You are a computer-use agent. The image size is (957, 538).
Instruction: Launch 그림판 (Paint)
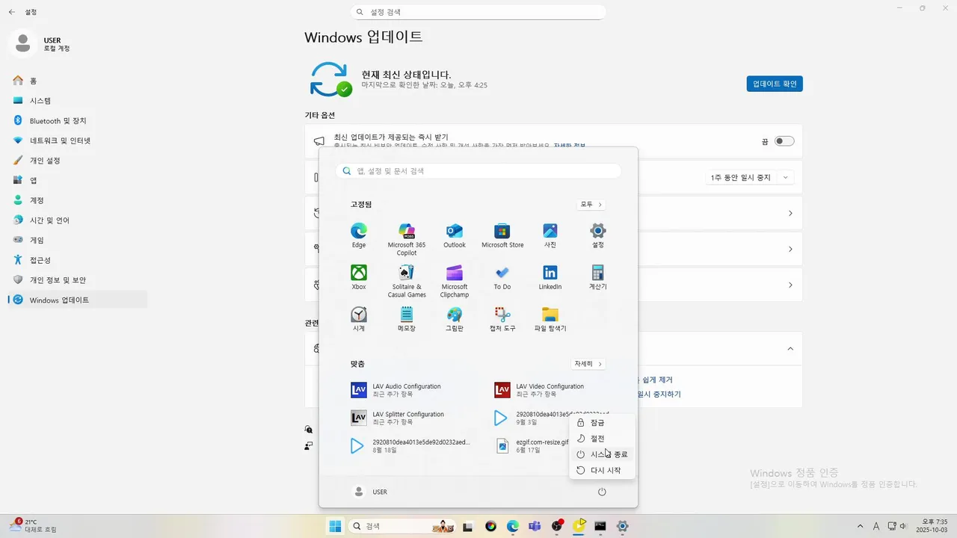tap(455, 319)
